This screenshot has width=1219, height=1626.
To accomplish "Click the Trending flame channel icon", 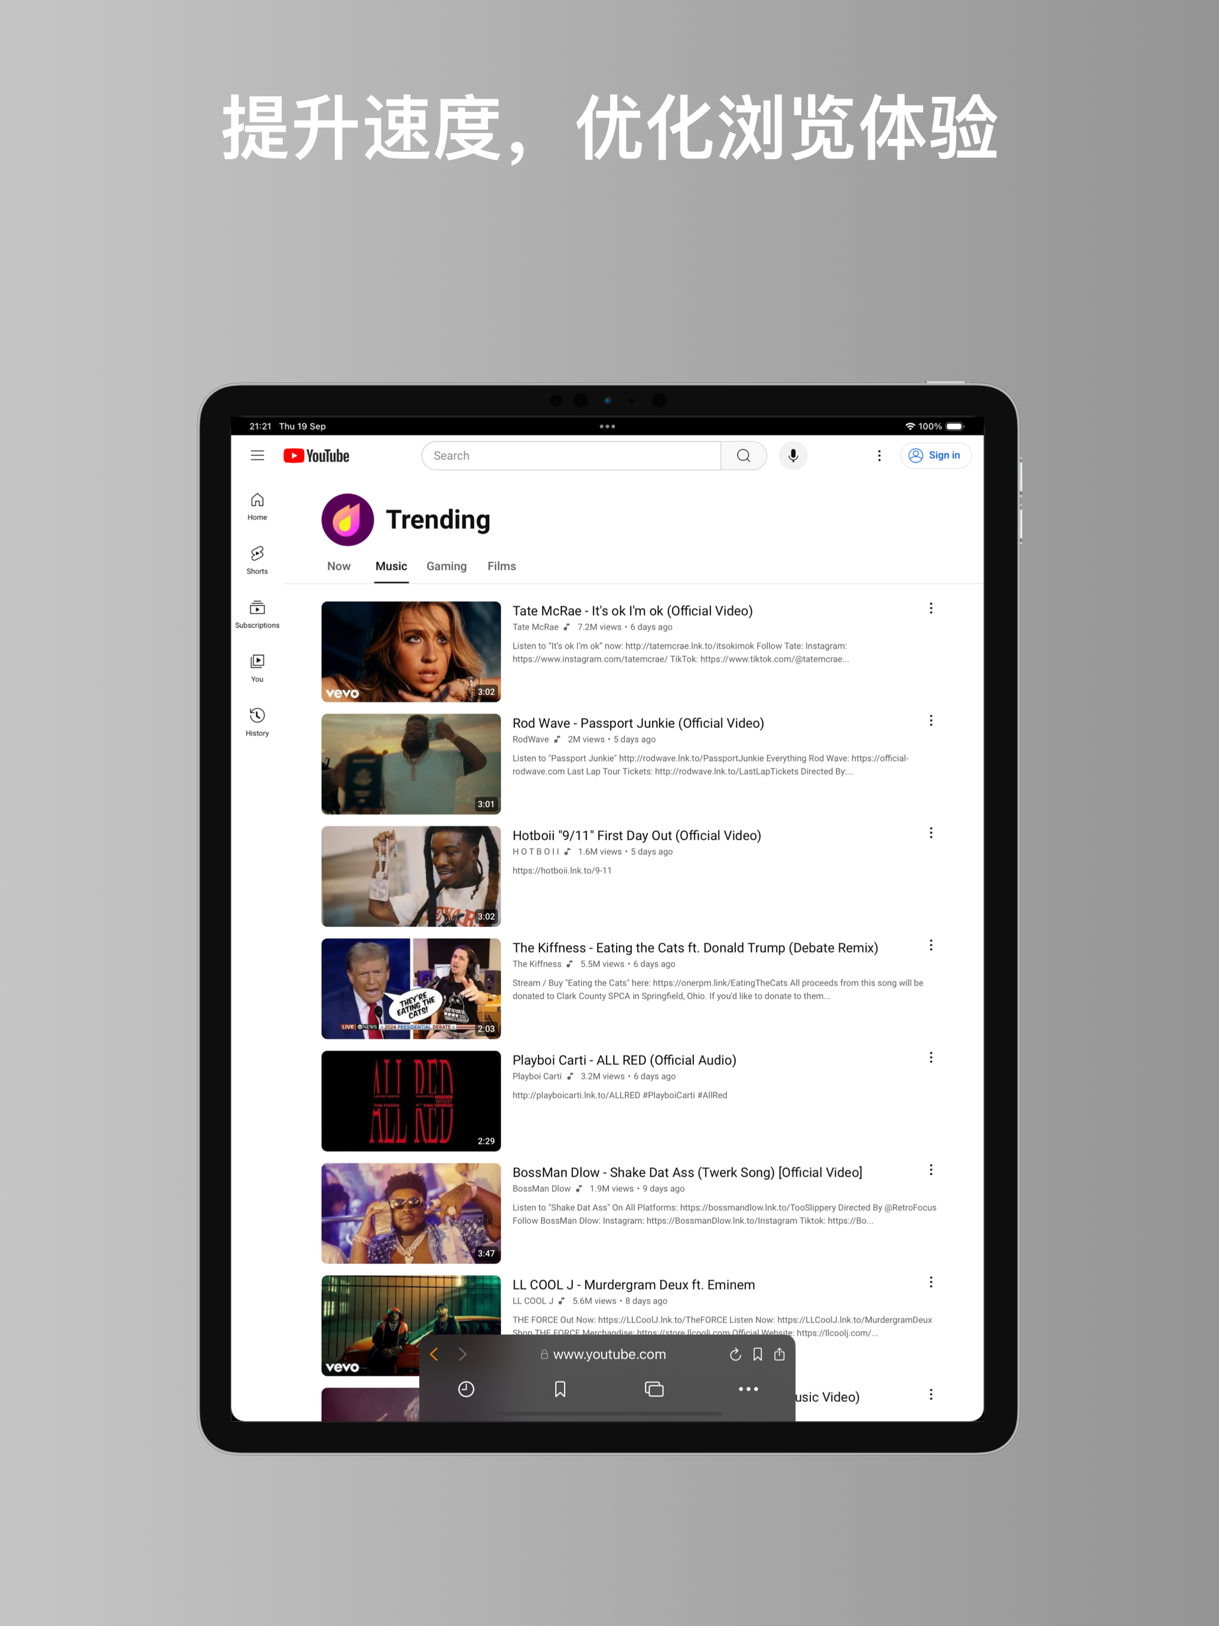I will 347,520.
